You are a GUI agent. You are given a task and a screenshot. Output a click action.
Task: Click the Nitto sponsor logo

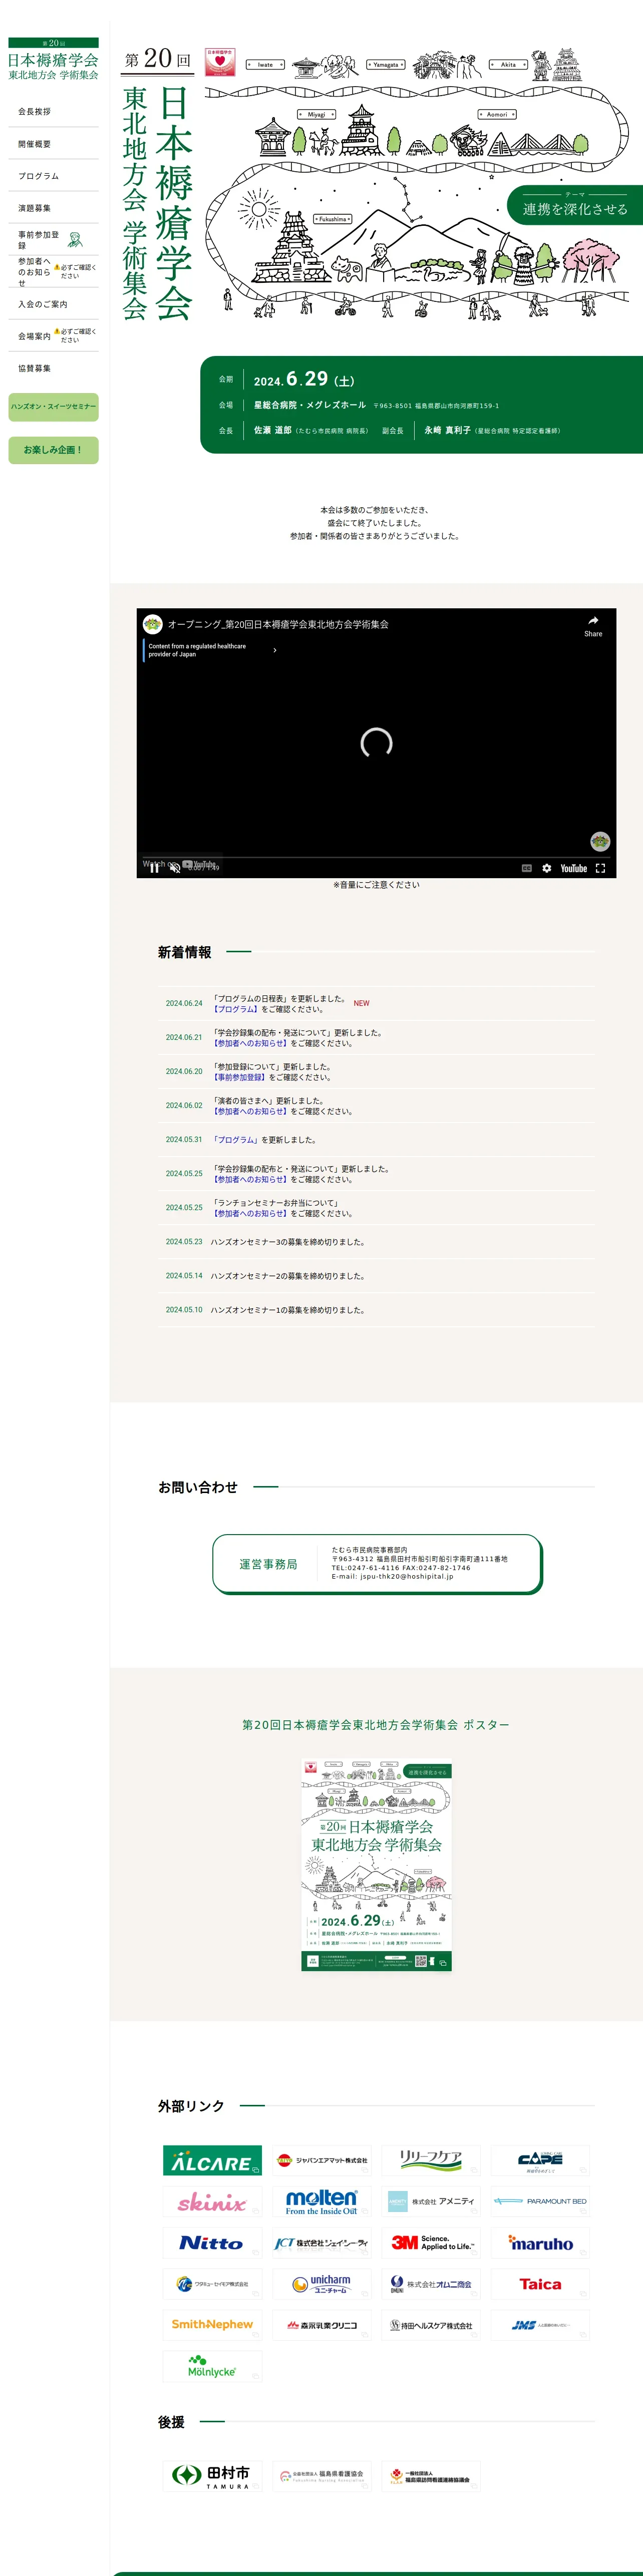point(212,2243)
